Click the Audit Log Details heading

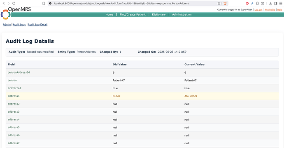coord(30,41)
